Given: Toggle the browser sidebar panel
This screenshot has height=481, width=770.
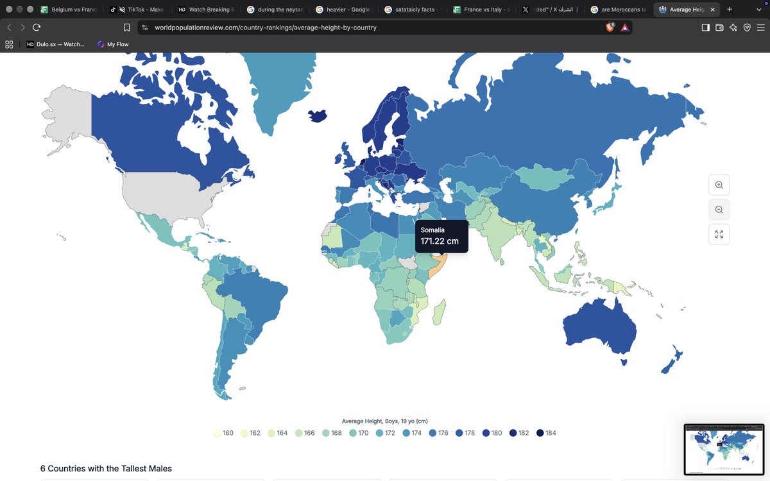Looking at the screenshot, I should click(705, 28).
